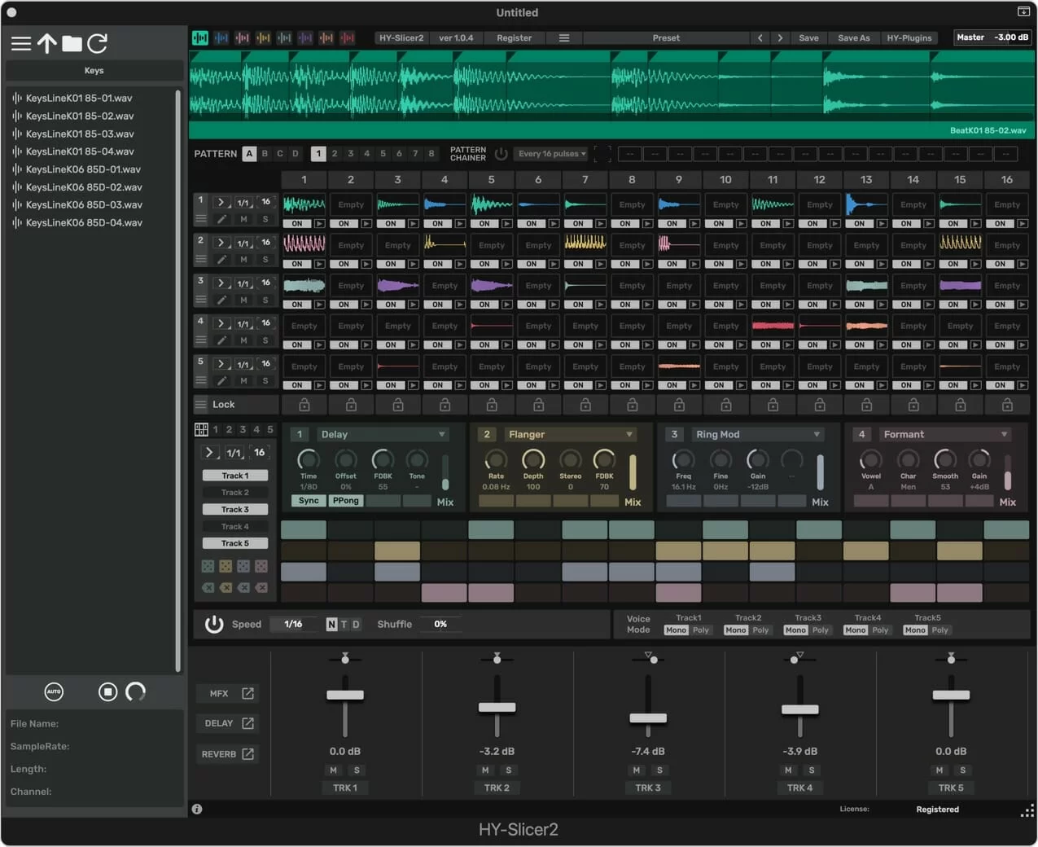Click the up-directory arrow in the browser toolbar
Viewport: 1038px width, 847px height.
click(x=46, y=44)
